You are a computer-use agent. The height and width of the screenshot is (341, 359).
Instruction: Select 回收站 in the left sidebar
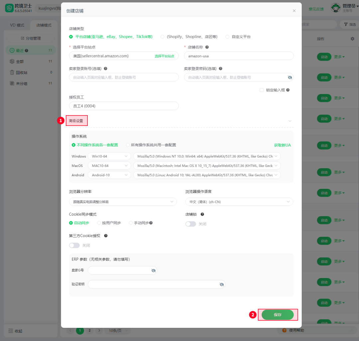[x=22, y=73]
